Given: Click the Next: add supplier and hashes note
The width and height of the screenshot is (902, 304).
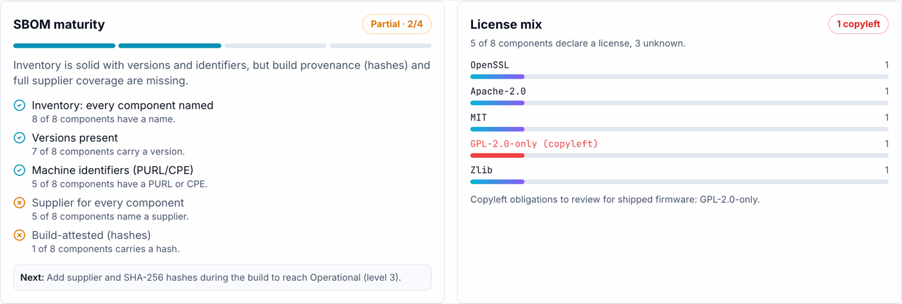Looking at the screenshot, I should 222,278.
